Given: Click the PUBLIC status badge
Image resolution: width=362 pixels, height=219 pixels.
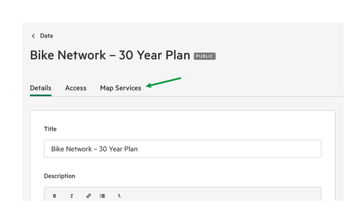Looking at the screenshot, I should pos(205,56).
